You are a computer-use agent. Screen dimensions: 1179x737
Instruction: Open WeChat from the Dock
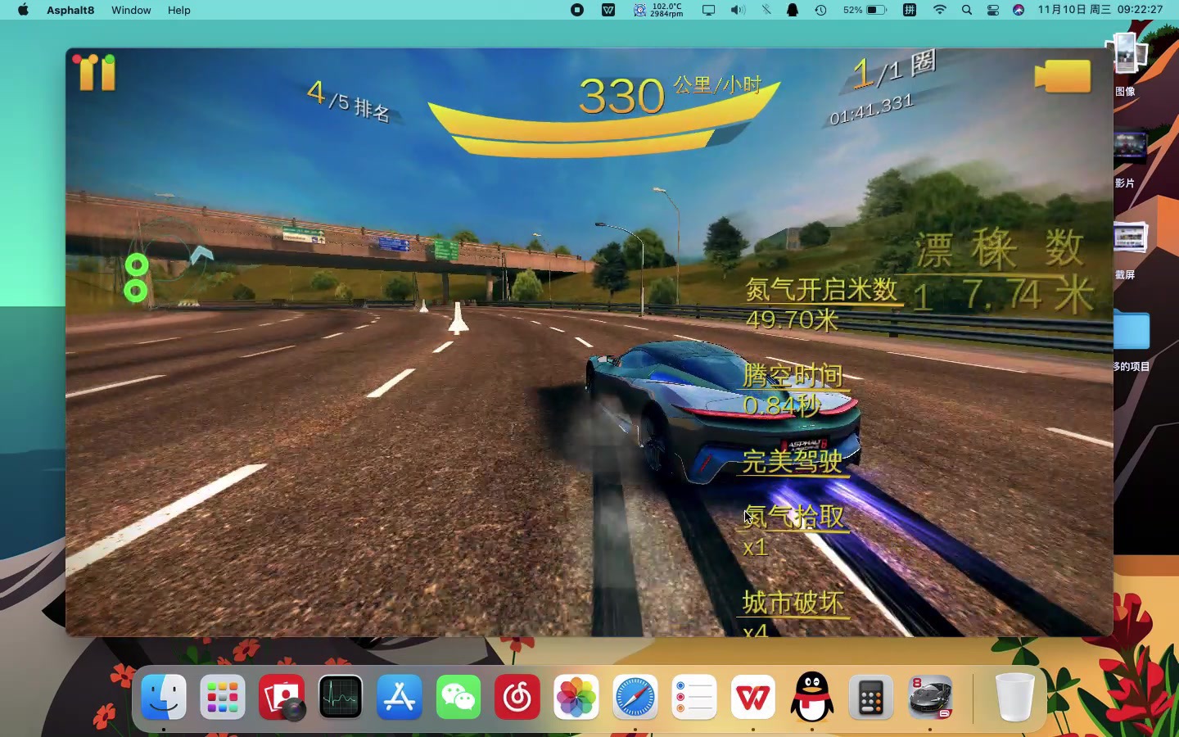tap(458, 698)
